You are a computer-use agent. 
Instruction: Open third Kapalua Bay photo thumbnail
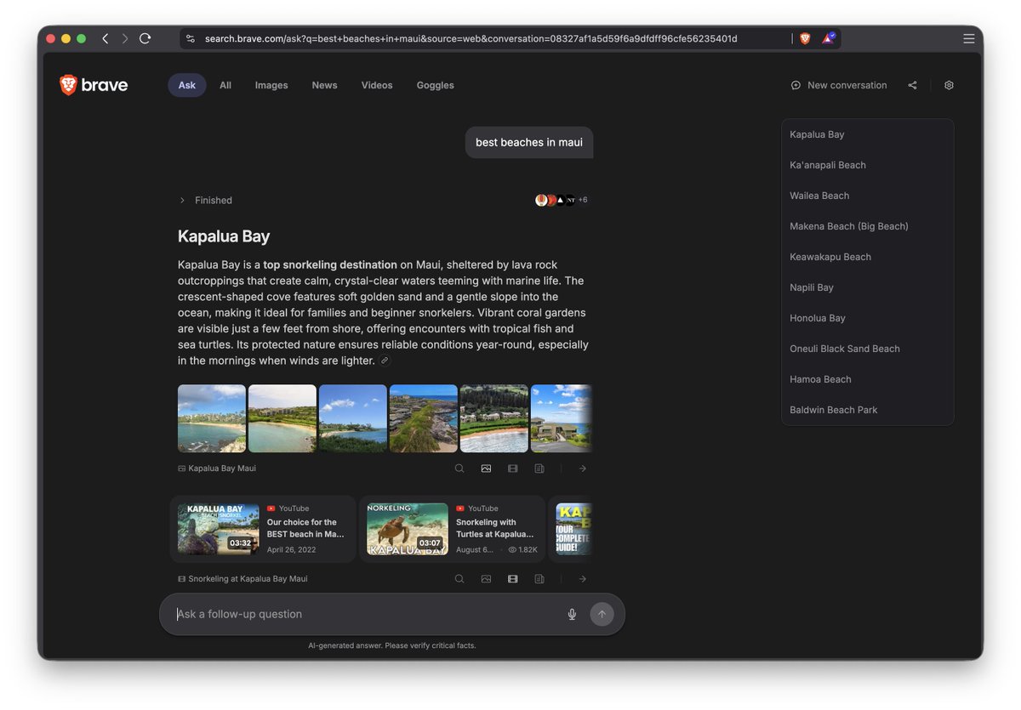(x=353, y=418)
